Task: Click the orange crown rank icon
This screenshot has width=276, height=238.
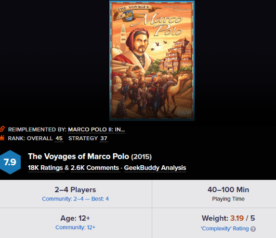Action: pos(2,138)
